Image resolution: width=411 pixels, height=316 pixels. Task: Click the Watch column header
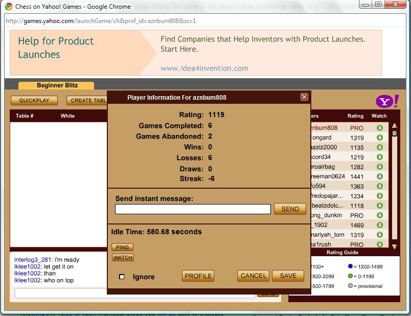(379, 116)
